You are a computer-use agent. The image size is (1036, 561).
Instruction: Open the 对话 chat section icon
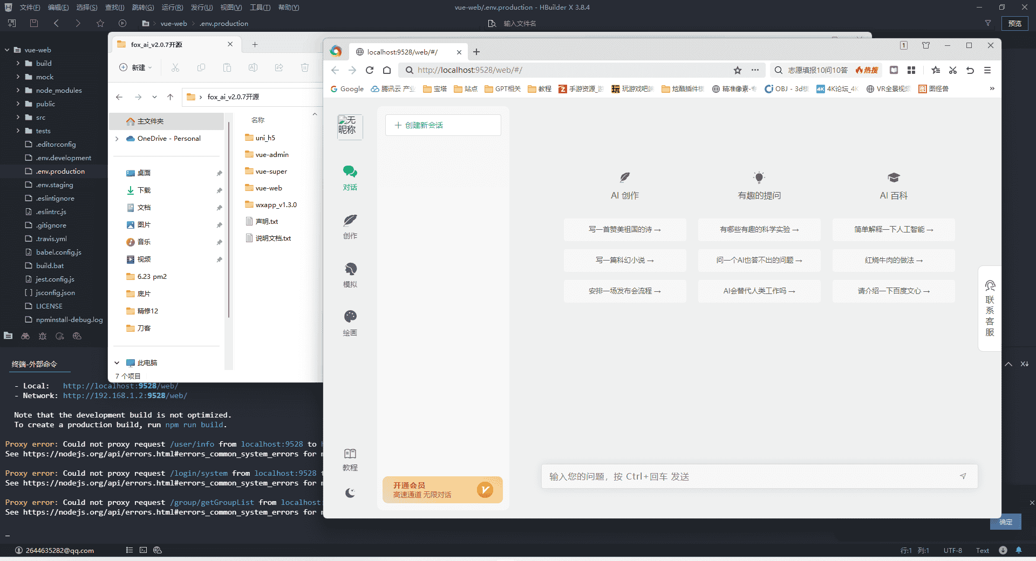click(x=350, y=172)
